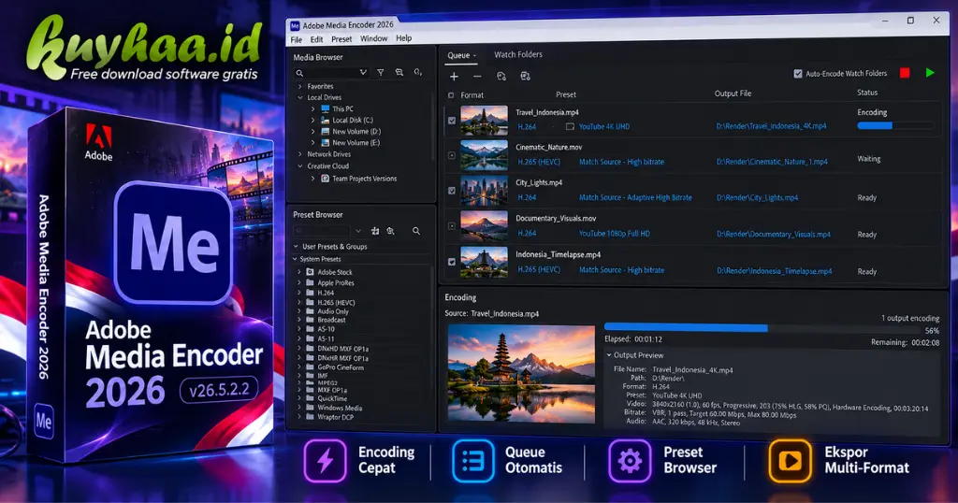Click the Media Encoder app icon in title bar
The image size is (958, 503).
click(295, 25)
